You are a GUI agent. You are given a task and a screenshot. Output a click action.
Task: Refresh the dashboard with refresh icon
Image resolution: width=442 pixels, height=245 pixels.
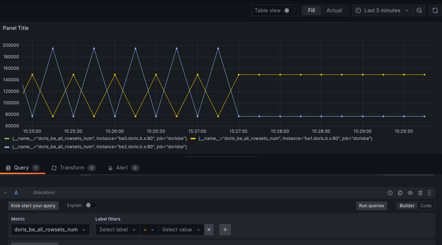pos(435,10)
